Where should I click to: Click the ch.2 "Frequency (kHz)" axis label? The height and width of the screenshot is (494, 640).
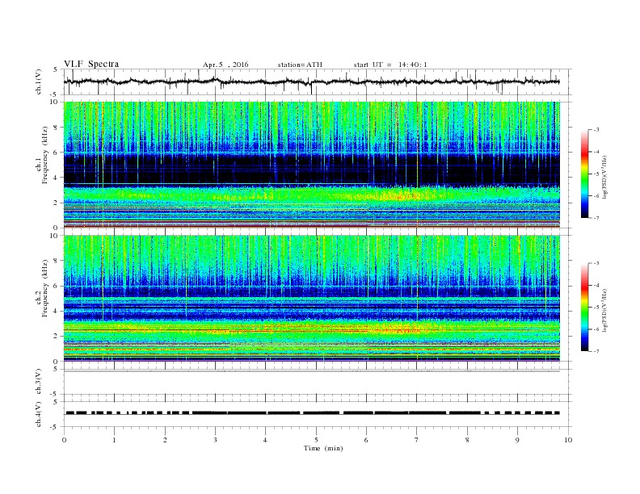tap(45, 289)
